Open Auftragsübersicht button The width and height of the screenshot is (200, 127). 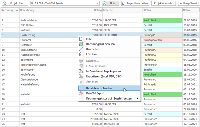coord(189,3)
